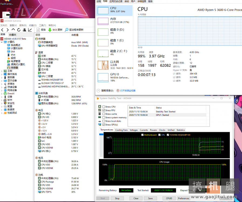Viewport: 242px width, 202px height.
Task: Enable the Stress system memory checkbox
Action: (x=104, y=117)
